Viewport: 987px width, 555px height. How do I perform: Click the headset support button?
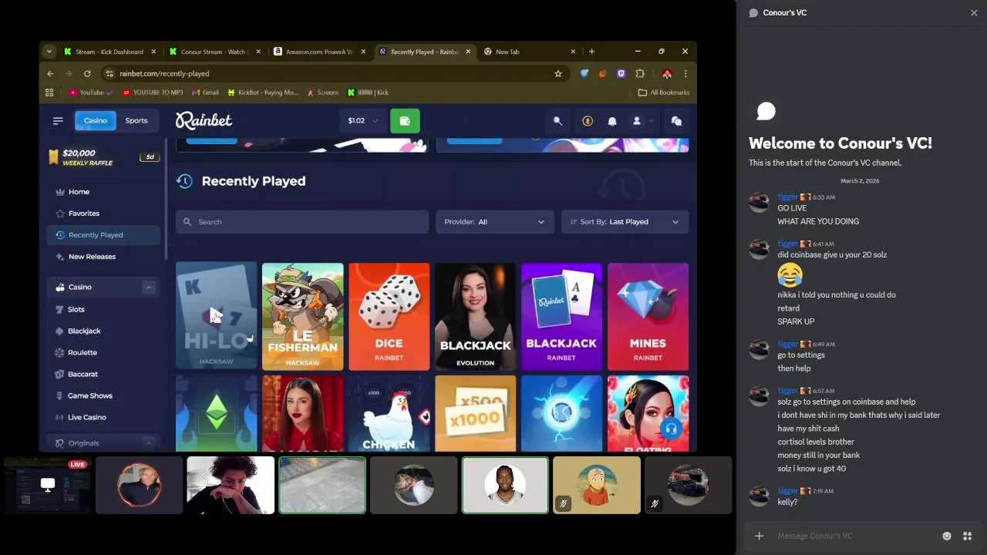(x=672, y=429)
